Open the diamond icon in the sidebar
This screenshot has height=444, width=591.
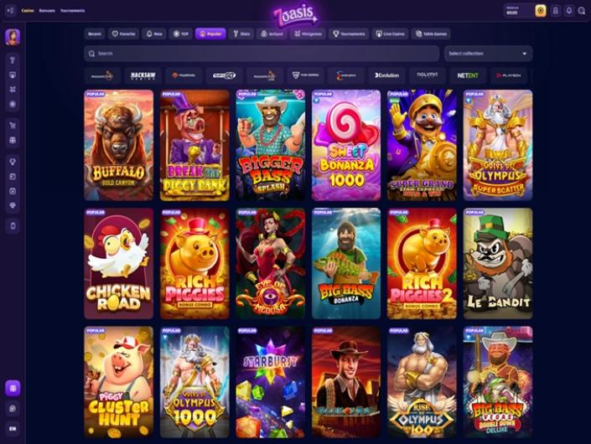(x=13, y=205)
